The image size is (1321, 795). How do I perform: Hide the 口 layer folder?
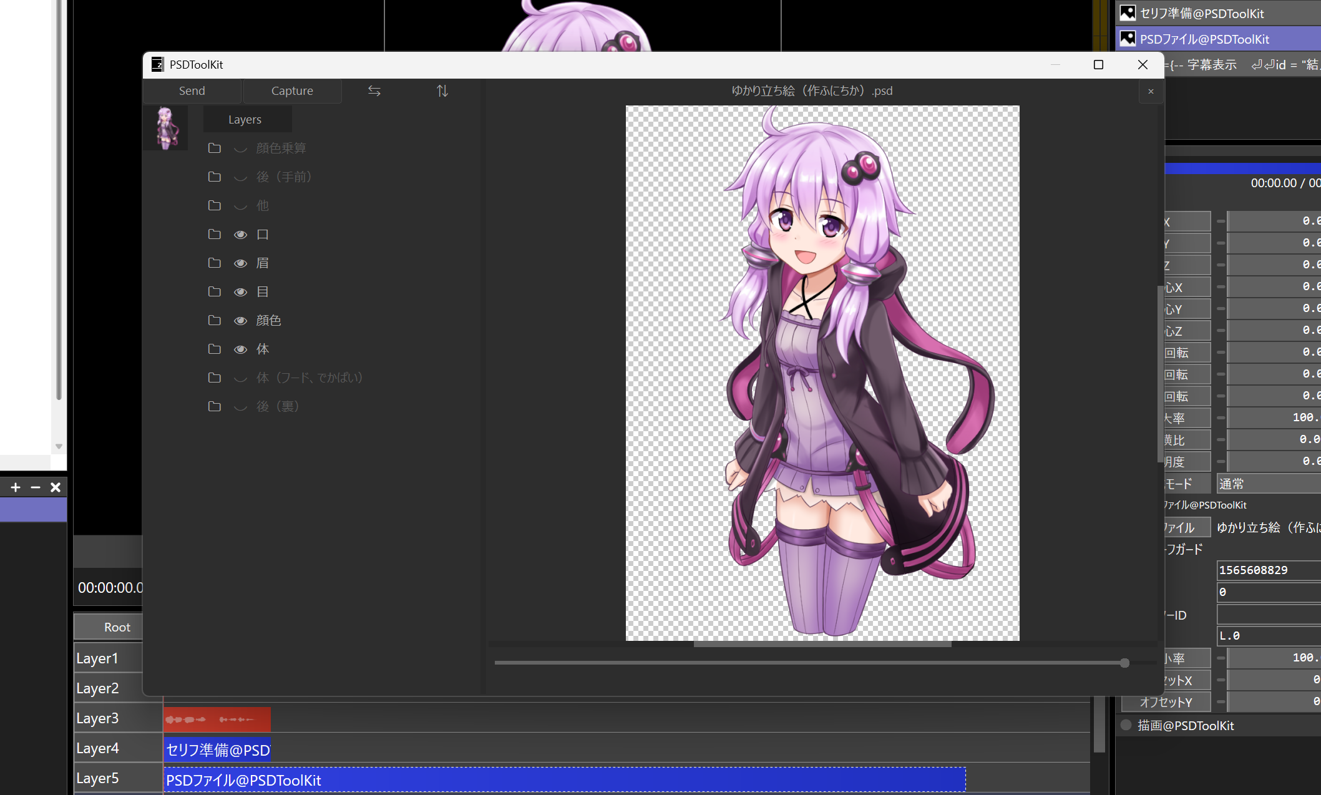240,235
